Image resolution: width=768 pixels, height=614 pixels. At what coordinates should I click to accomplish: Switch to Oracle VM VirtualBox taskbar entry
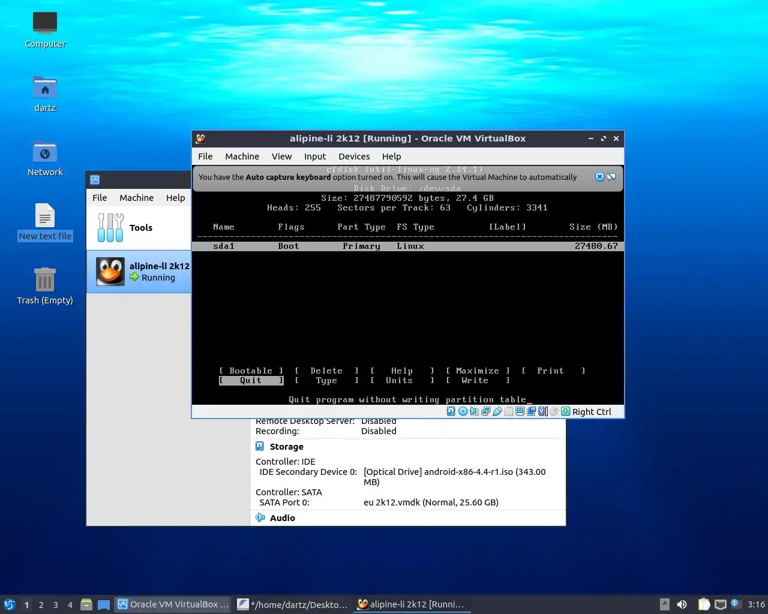[173, 604]
